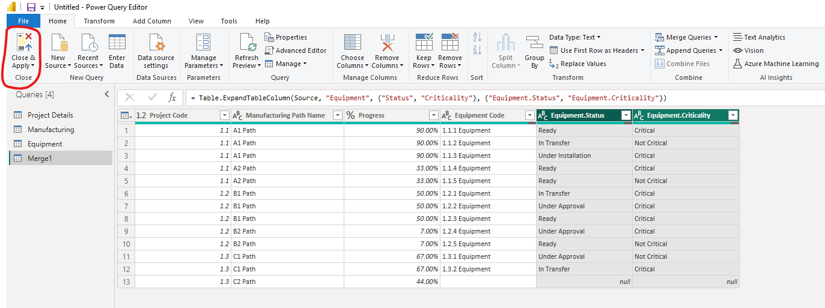Open Azure Machine Learning
Image resolution: width=825 pixels, height=308 pixels.
pyautogui.click(x=776, y=64)
